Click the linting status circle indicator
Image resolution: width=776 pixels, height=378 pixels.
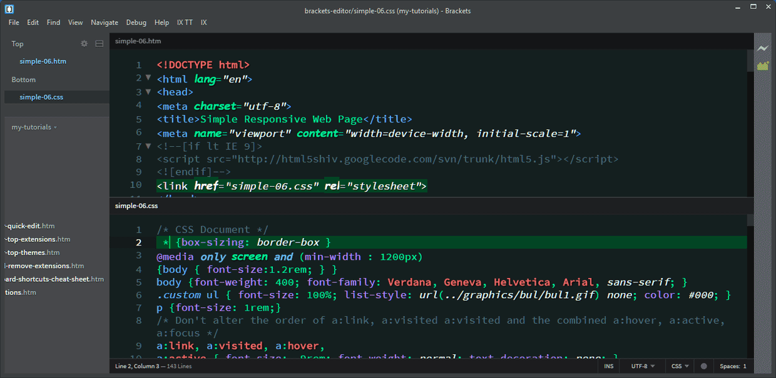[703, 366]
